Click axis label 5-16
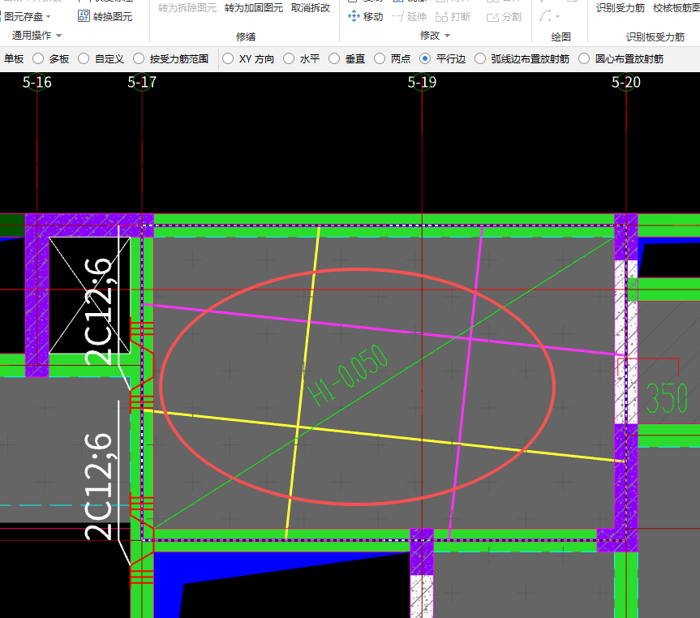Screen dimensions: 700x618 point(37,82)
